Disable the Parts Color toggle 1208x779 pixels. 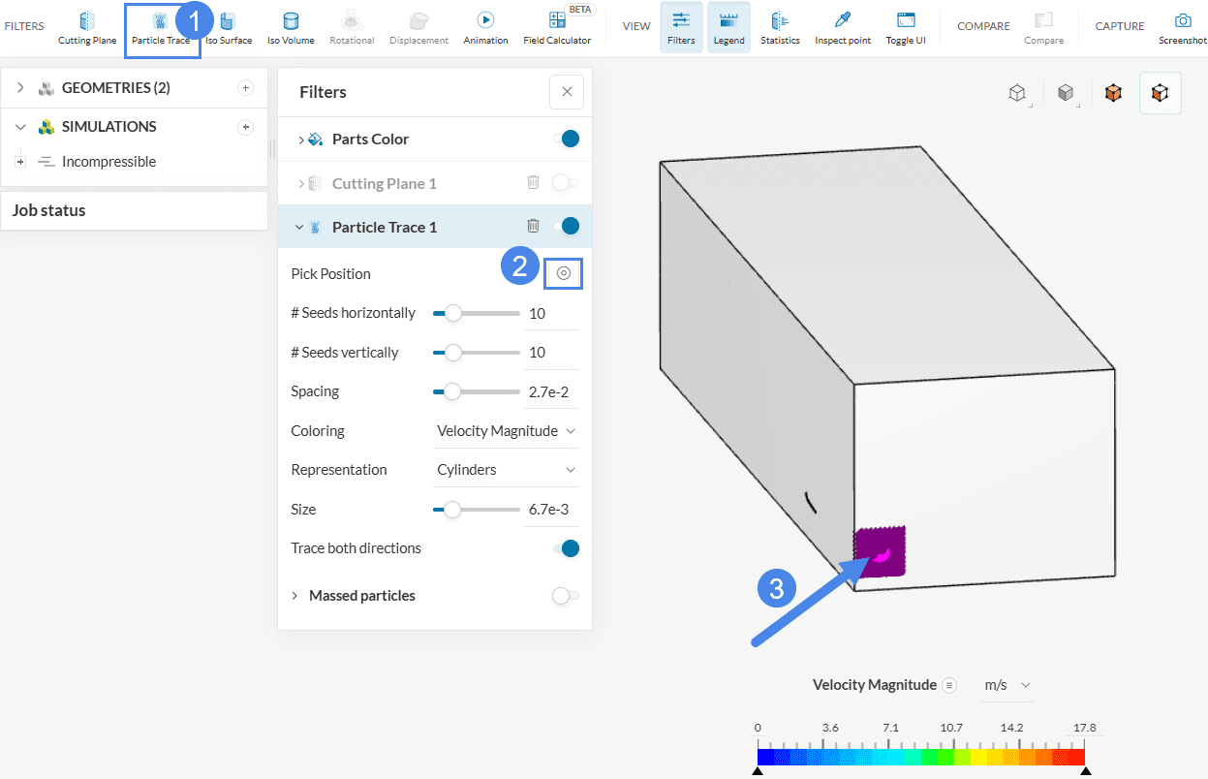[x=567, y=139]
